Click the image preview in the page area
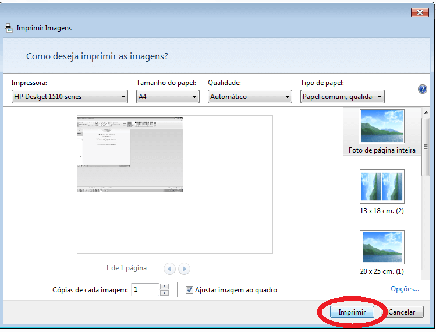Screen dimensions: 436x332 pyautogui.click(x=130, y=155)
